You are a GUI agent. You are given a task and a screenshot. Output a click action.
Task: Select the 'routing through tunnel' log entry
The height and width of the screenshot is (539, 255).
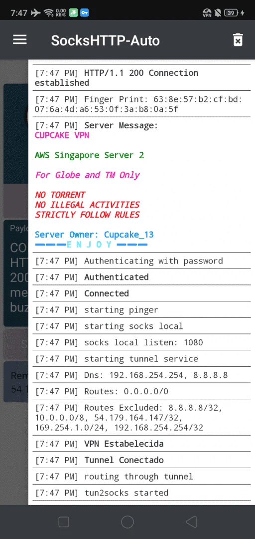142,477
